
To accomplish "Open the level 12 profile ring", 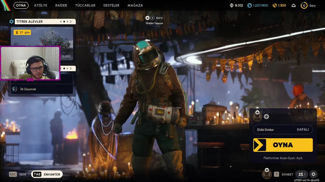I will click(304, 5).
